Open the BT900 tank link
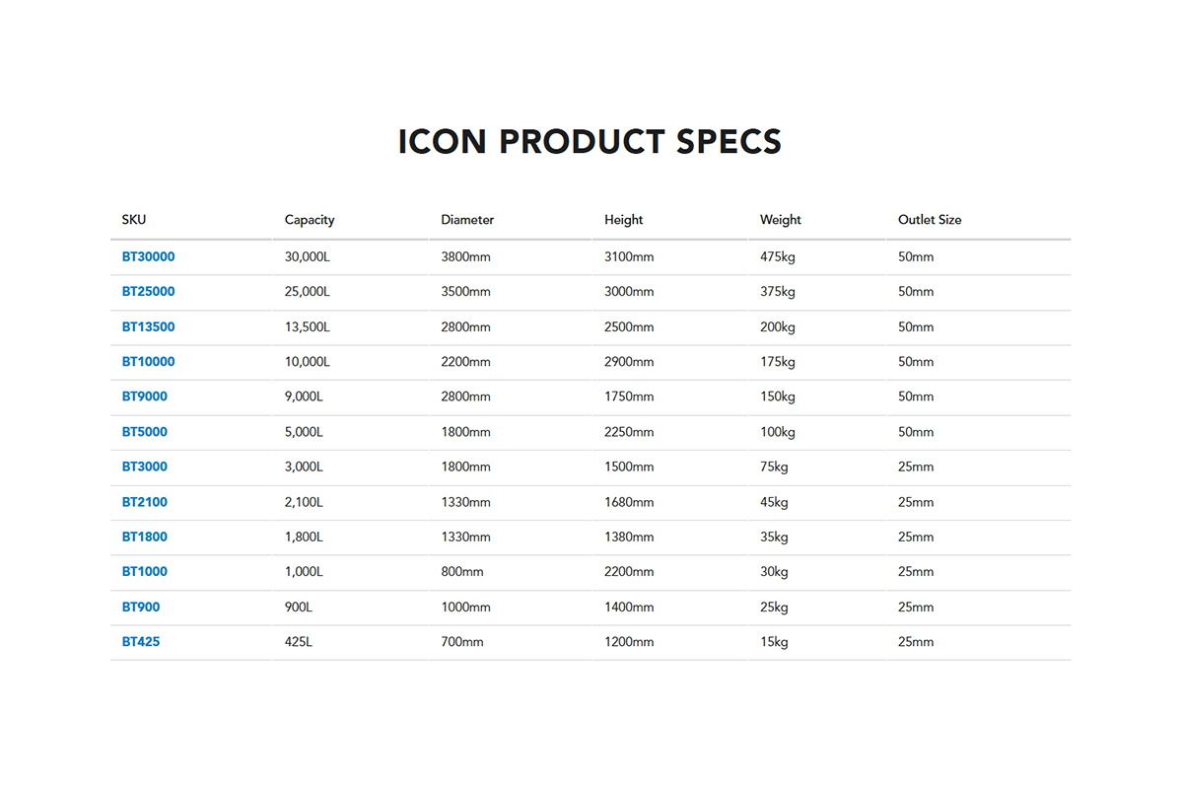The width and height of the screenshot is (1183, 789). pos(141,607)
